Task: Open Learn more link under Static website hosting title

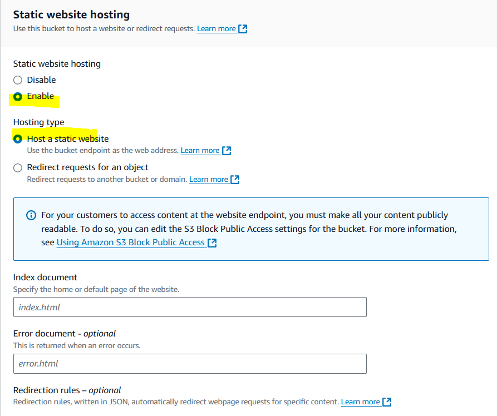Action: pyautogui.click(x=216, y=28)
